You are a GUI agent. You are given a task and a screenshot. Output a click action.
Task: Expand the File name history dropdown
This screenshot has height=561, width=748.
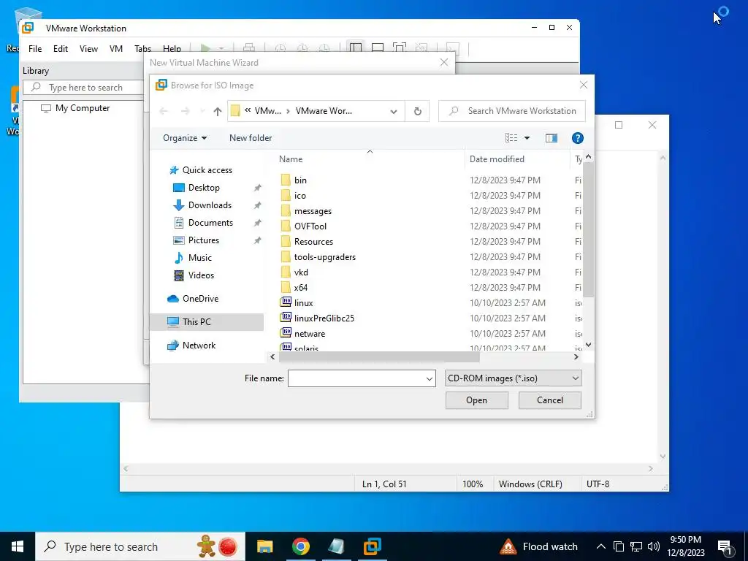[x=430, y=379]
